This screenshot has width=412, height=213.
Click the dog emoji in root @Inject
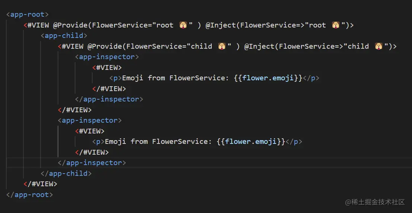pyautogui.click(x=335, y=25)
